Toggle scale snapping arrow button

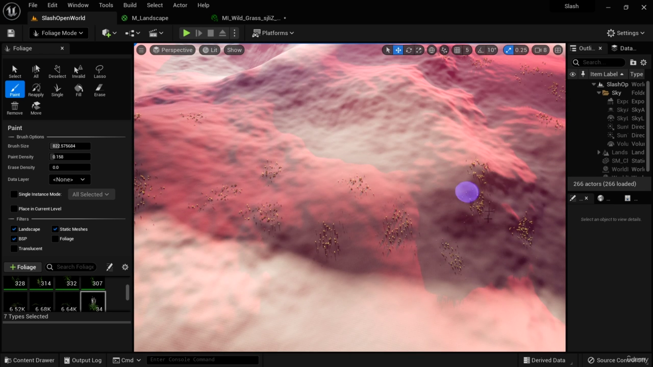508,50
